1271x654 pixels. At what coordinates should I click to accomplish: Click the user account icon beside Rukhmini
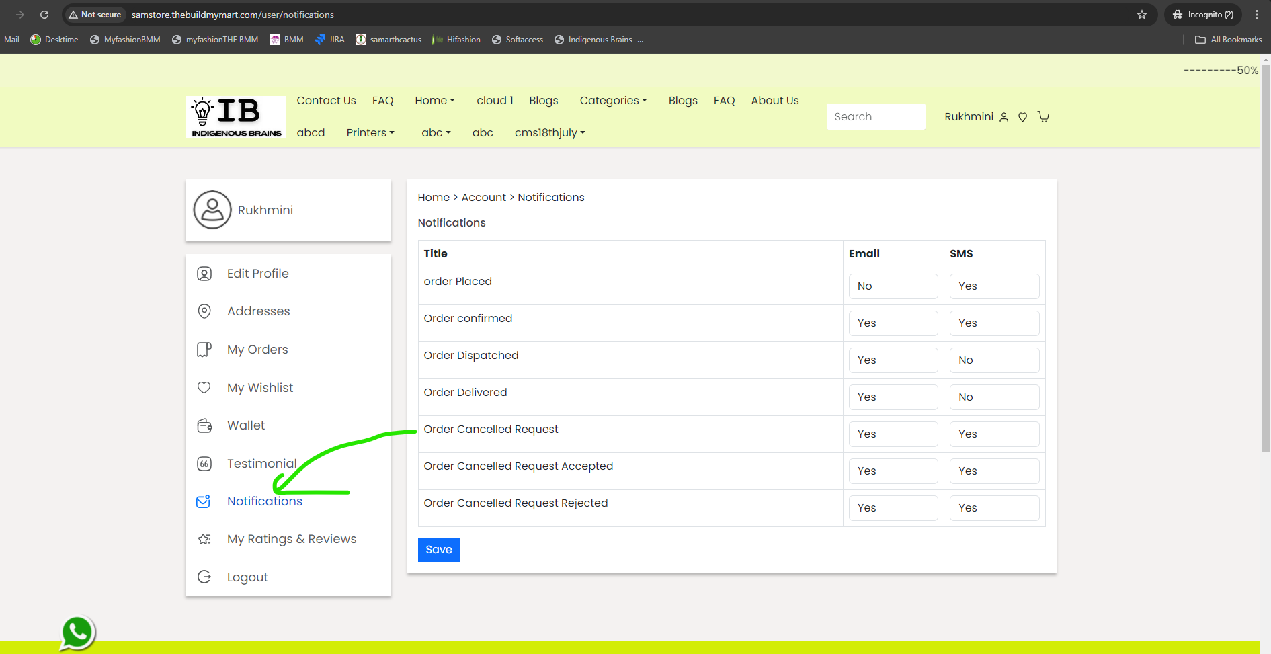point(1004,117)
